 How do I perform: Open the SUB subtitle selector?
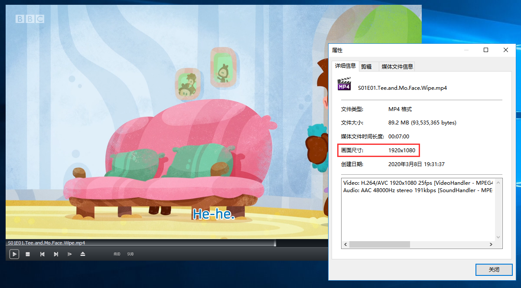(x=130, y=254)
